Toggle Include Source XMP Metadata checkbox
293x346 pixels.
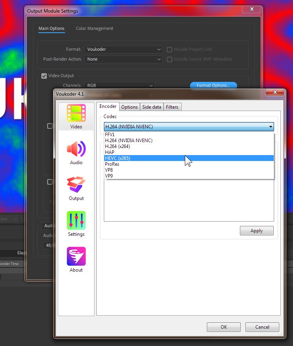170,59
